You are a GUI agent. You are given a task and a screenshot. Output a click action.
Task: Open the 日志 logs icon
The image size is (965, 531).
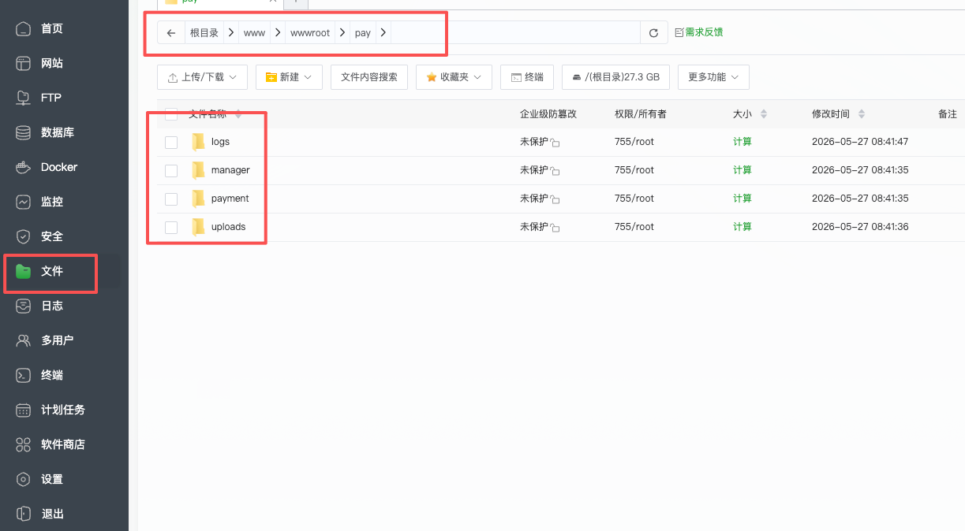[x=24, y=306]
